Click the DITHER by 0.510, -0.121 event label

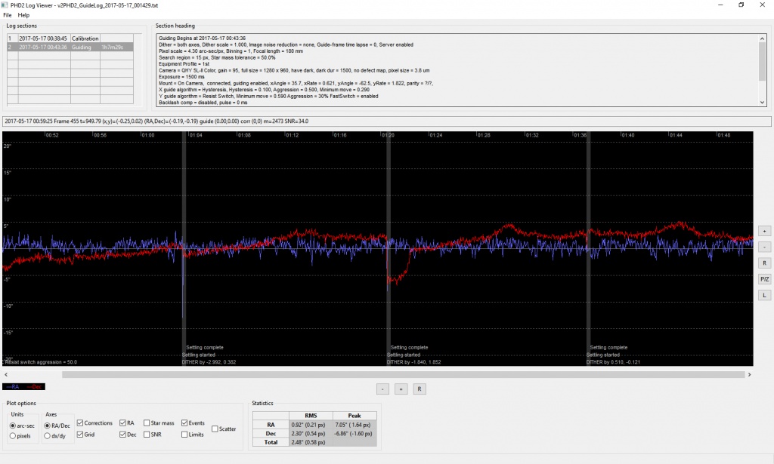613,362
